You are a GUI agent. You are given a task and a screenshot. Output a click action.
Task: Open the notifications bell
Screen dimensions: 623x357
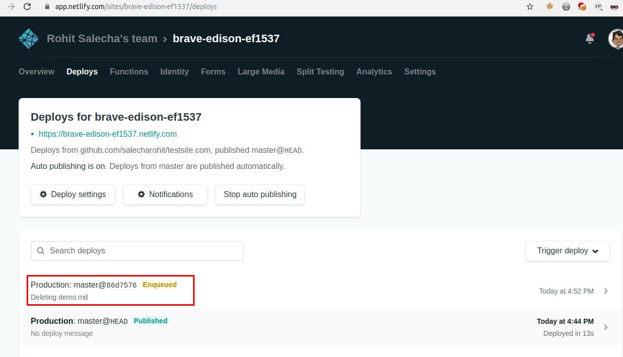[x=590, y=39]
